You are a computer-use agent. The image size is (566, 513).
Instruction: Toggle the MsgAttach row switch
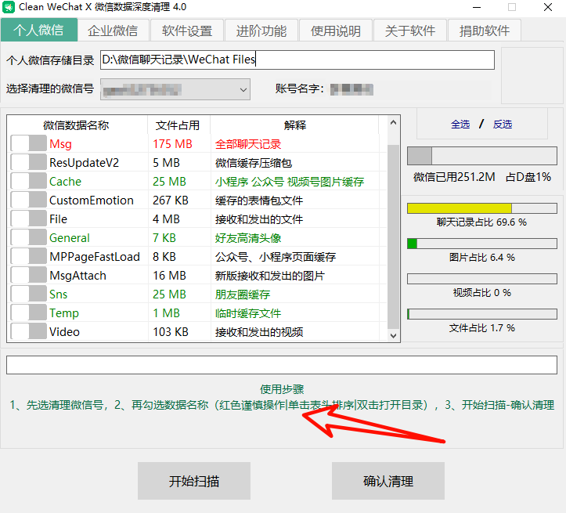(28, 275)
